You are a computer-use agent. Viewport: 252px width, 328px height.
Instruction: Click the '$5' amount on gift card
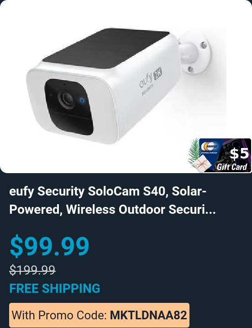(240, 153)
